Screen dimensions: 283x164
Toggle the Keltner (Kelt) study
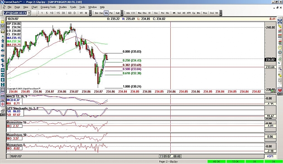click(x=117, y=13)
